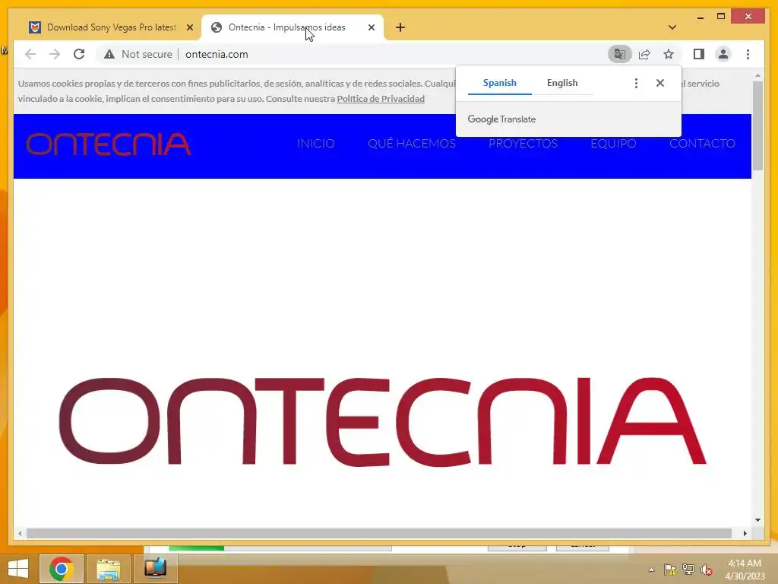This screenshot has height=584, width=778.
Task: Close the Sony Vegas Pro tab
Action: 189,27
